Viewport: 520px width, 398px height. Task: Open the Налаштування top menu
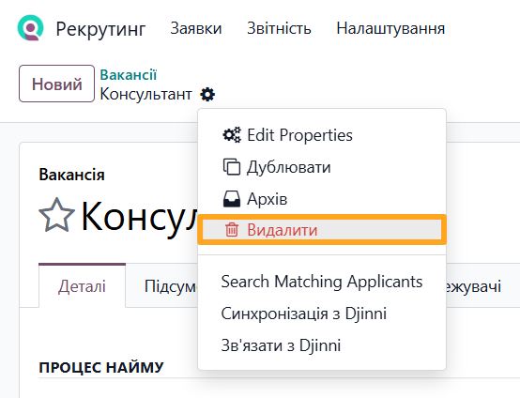(x=390, y=28)
